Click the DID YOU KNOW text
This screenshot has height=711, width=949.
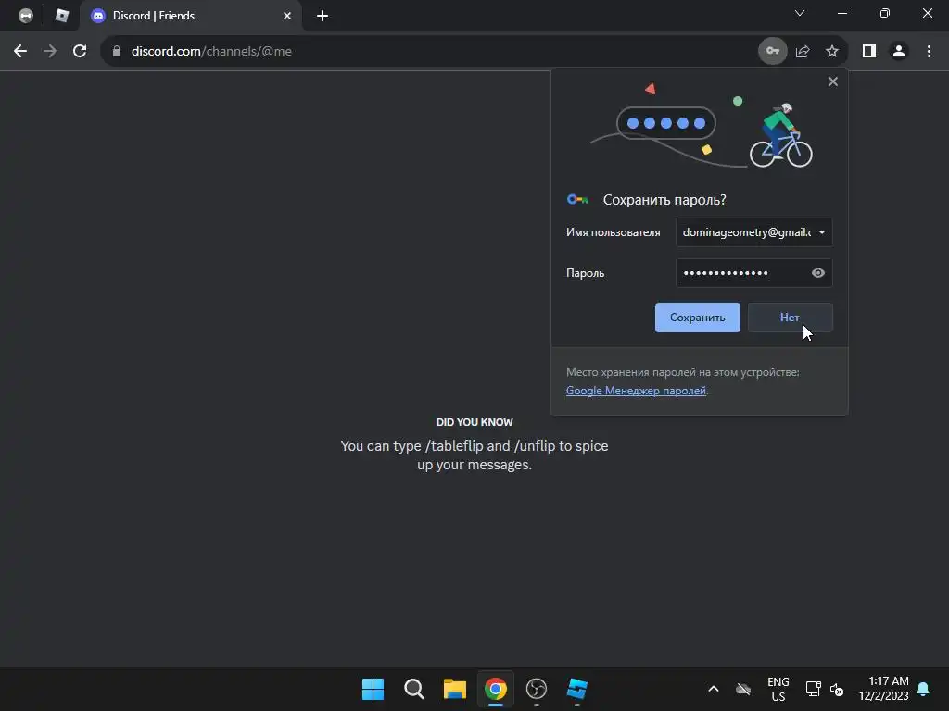pyautogui.click(x=474, y=422)
